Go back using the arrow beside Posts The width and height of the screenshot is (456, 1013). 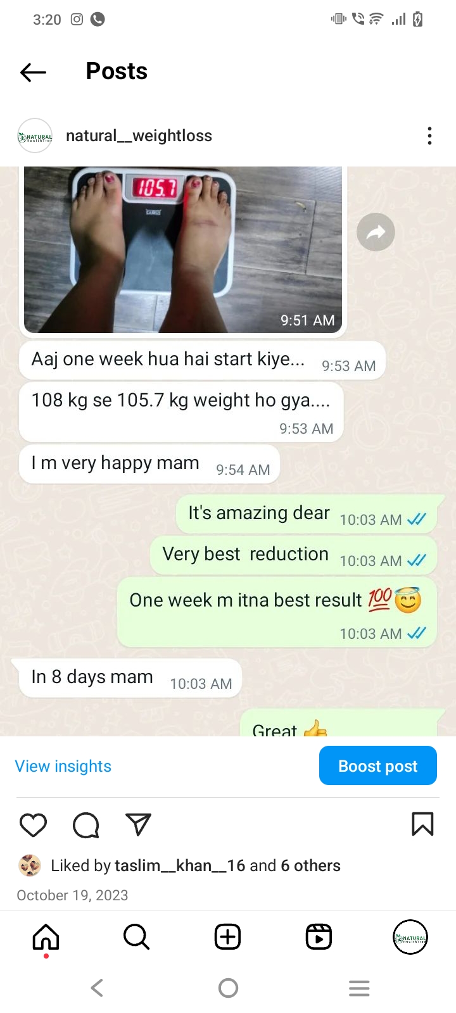[x=34, y=72]
